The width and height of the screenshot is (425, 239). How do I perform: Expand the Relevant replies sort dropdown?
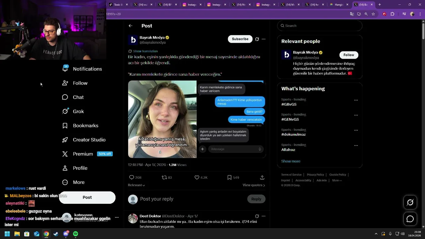tap(136, 185)
